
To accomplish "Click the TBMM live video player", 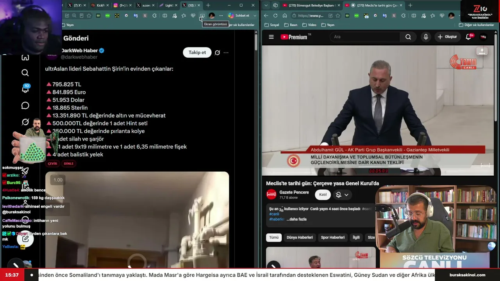I will coord(378,111).
